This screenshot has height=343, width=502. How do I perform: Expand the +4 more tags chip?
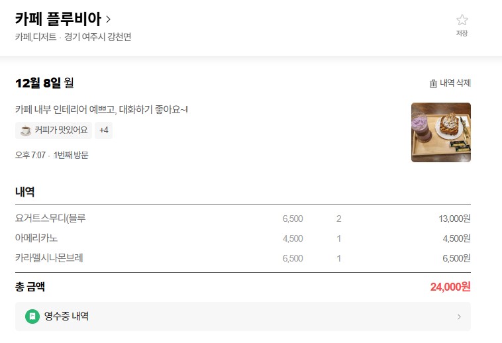coord(103,130)
